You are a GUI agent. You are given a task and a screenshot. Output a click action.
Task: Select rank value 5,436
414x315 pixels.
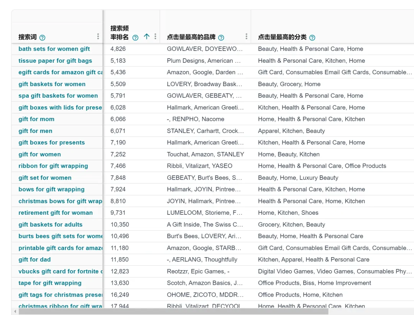(118, 72)
